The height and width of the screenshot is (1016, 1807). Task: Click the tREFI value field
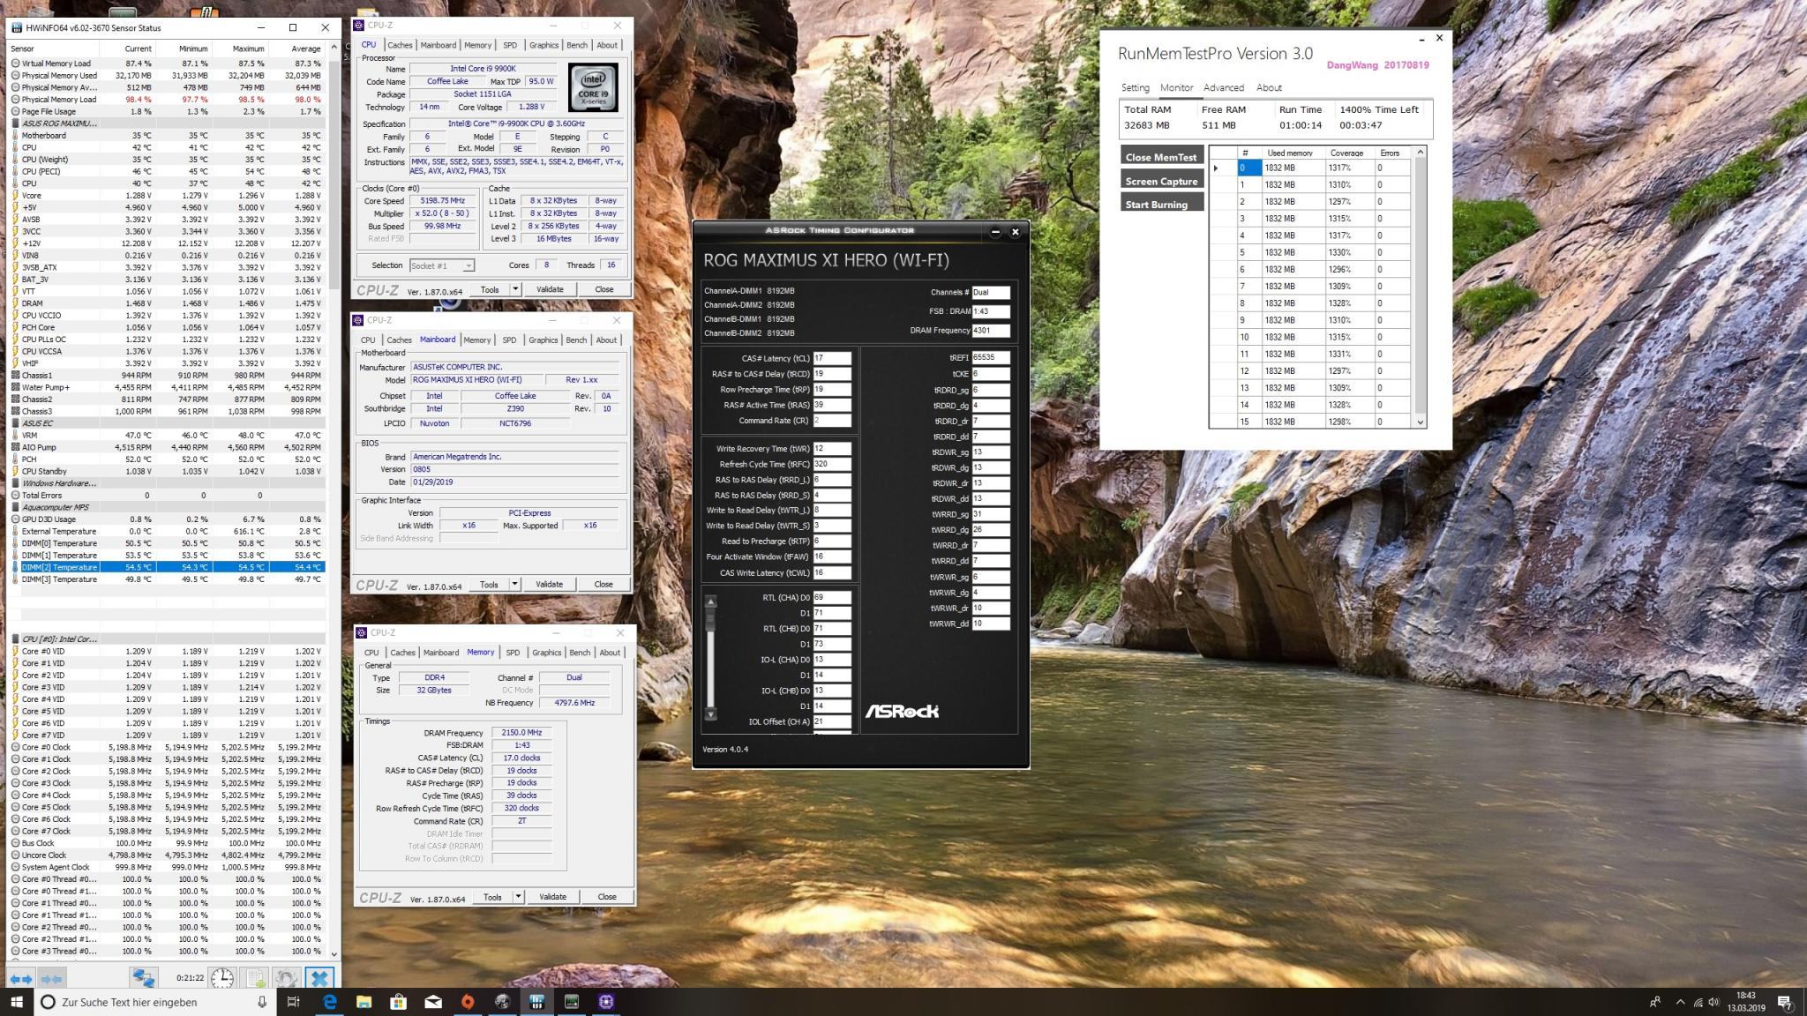(990, 358)
